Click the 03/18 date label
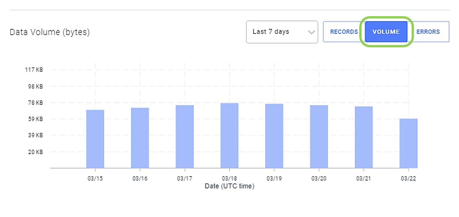 coord(229,179)
